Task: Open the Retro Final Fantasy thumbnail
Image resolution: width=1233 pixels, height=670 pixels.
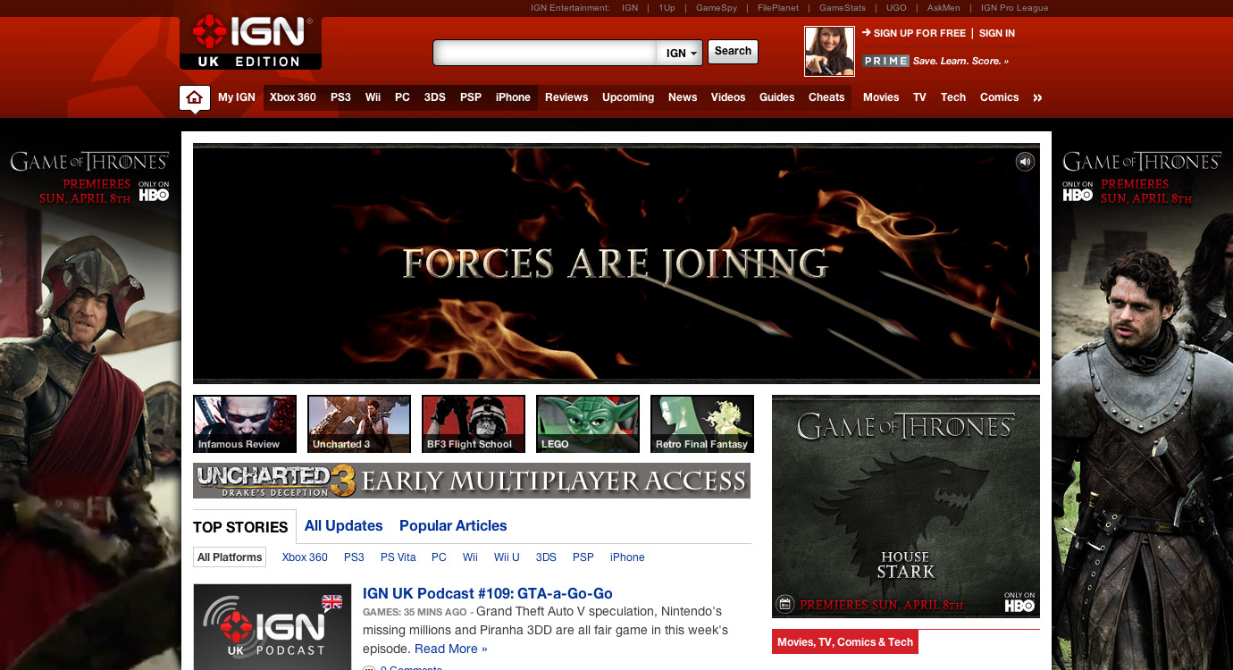Action: point(702,424)
